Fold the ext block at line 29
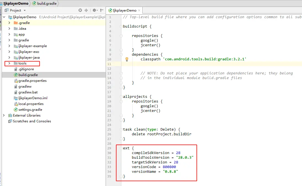 121,148
